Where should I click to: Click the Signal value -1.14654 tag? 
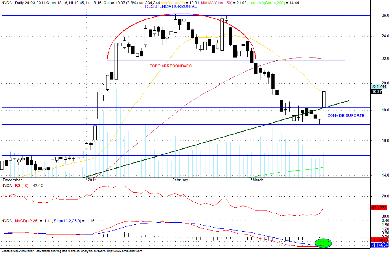379,245
